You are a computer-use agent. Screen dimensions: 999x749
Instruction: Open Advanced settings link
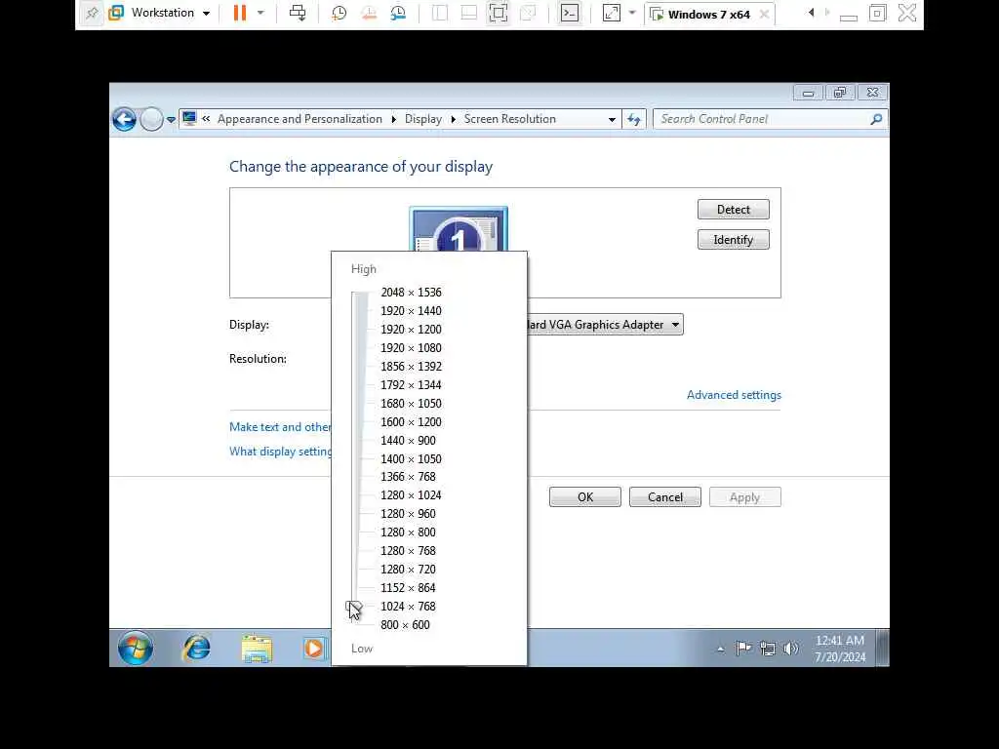(x=734, y=395)
